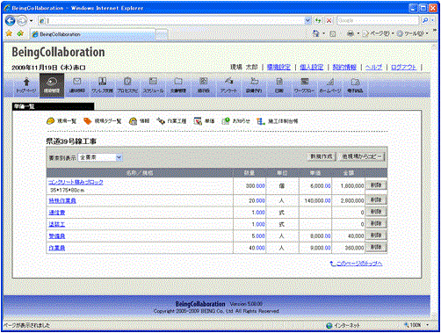Delete the 特殊作業員 row

coord(376,199)
